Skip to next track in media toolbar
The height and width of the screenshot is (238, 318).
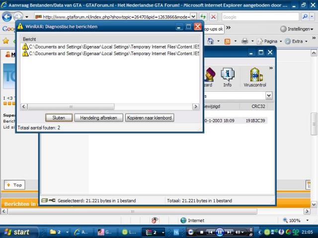click(229, 232)
